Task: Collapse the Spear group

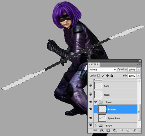Action: (x=96, y=102)
